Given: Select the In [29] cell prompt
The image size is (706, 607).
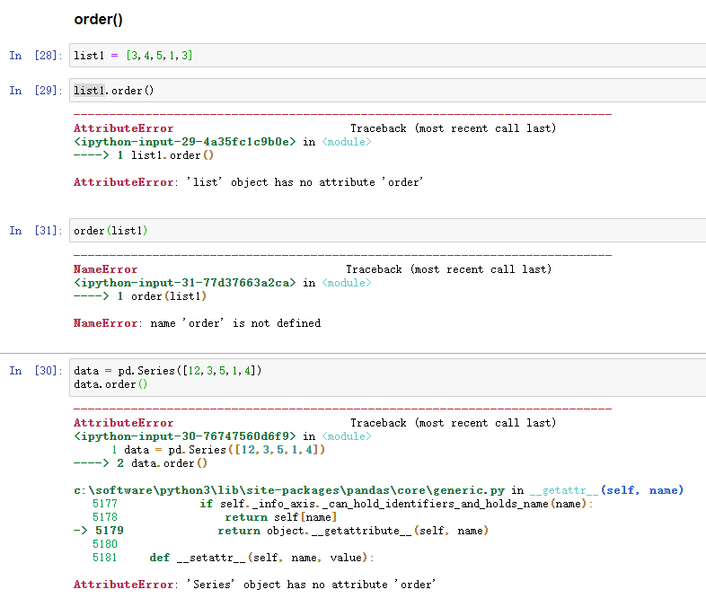Looking at the screenshot, I should pyautogui.click(x=36, y=91).
